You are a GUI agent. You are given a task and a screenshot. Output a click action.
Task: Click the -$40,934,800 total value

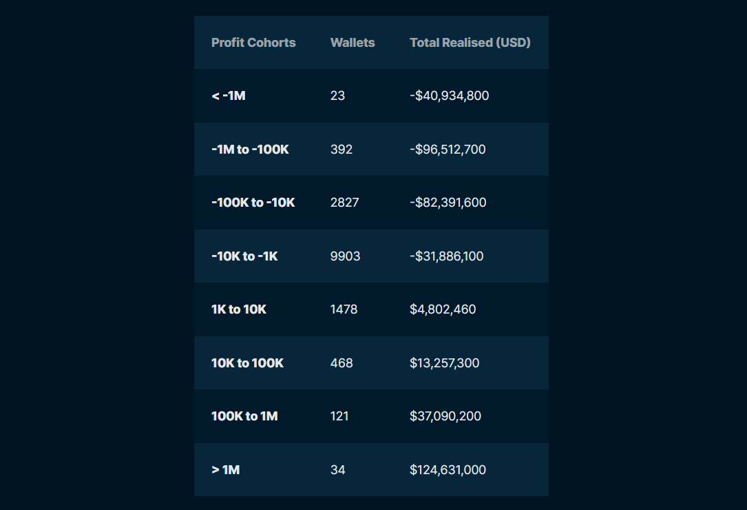coord(449,96)
